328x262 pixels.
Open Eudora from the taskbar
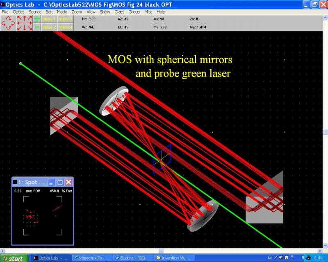[x=133, y=258]
